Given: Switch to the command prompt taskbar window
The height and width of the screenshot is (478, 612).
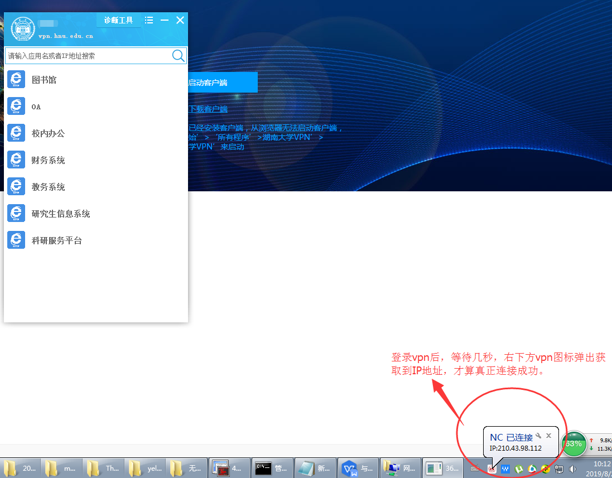Looking at the screenshot, I should point(272,469).
